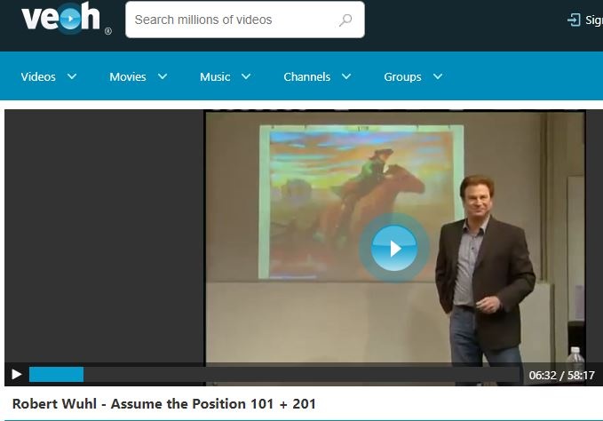
Task: Click the 'Robert Wuhl - Assume the Position' title
Action: pyautogui.click(x=164, y=403)
